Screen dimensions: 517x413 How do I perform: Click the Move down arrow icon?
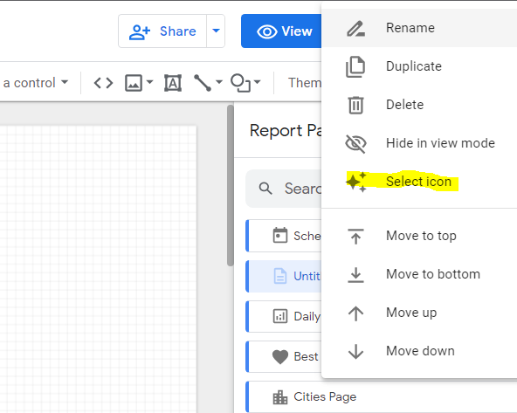[x=355, y=351]
